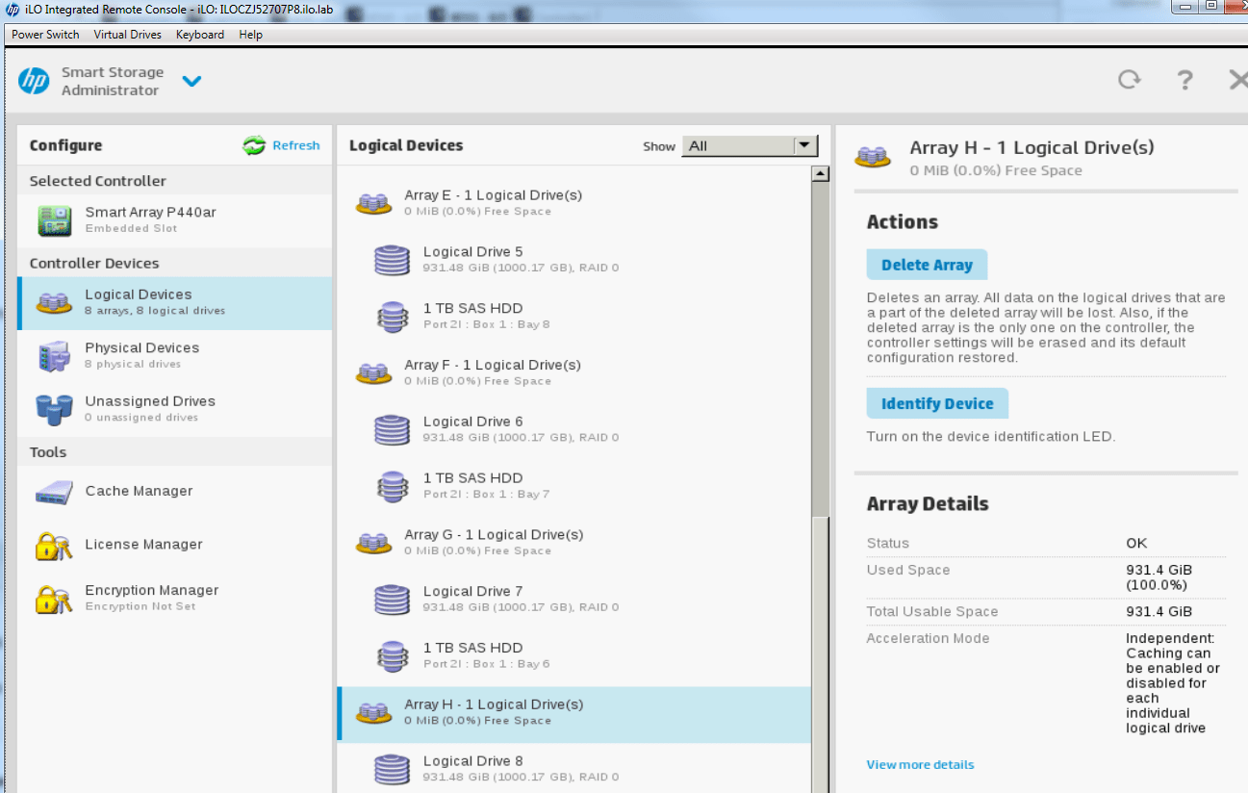
Task: Click the Smart Array P440ar controller icon
Action: click(54, 220)
